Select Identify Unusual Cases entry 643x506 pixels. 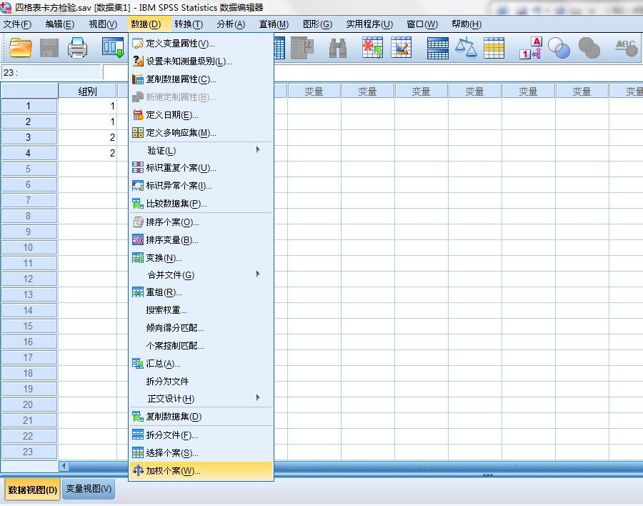[201, 186]
